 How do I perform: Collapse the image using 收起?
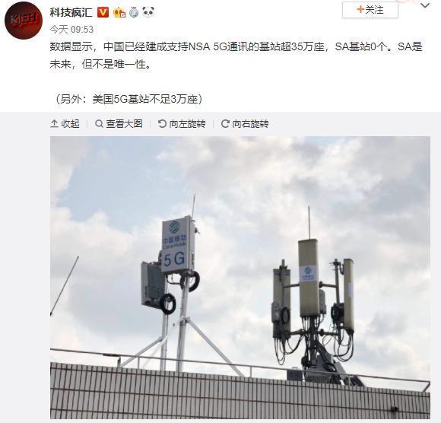tap(65, 123)
